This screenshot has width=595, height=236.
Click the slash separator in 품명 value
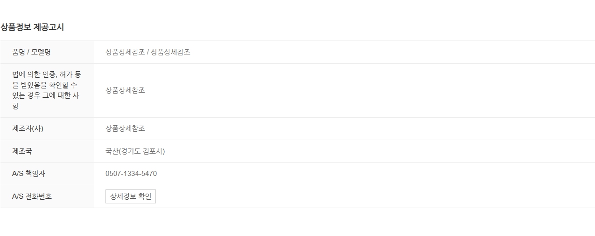[148, 52]
